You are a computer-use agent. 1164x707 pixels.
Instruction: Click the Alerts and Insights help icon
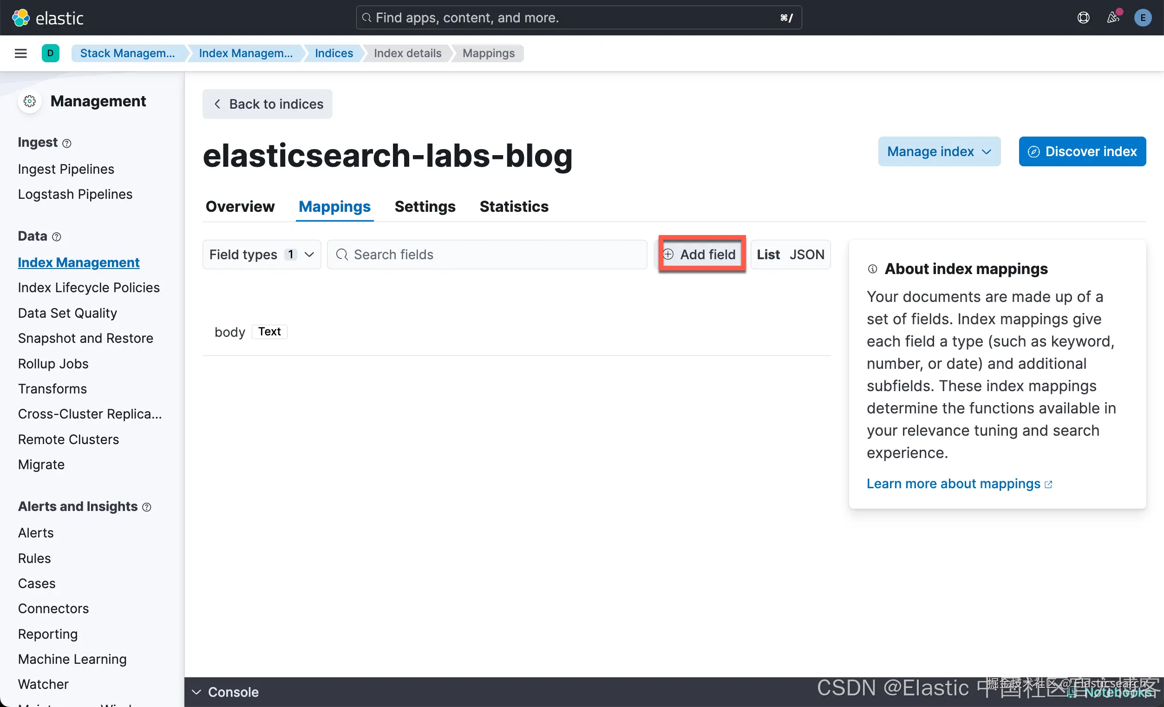[x=147, y=507]
